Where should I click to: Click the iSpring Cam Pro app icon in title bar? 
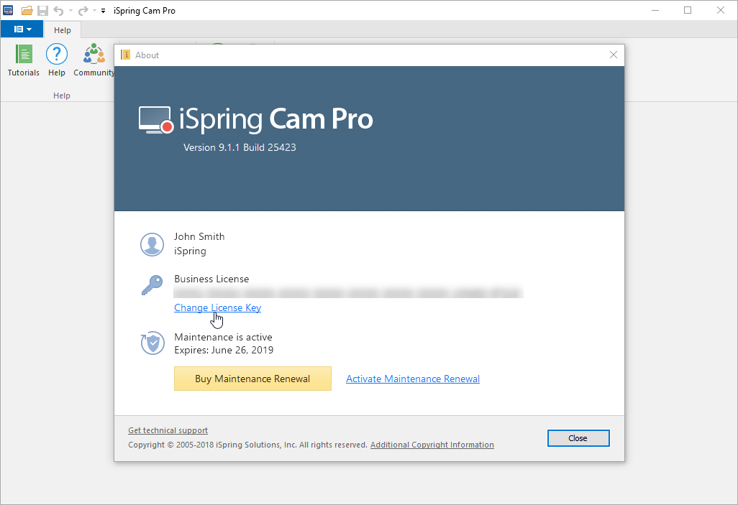tap(9, 11)
